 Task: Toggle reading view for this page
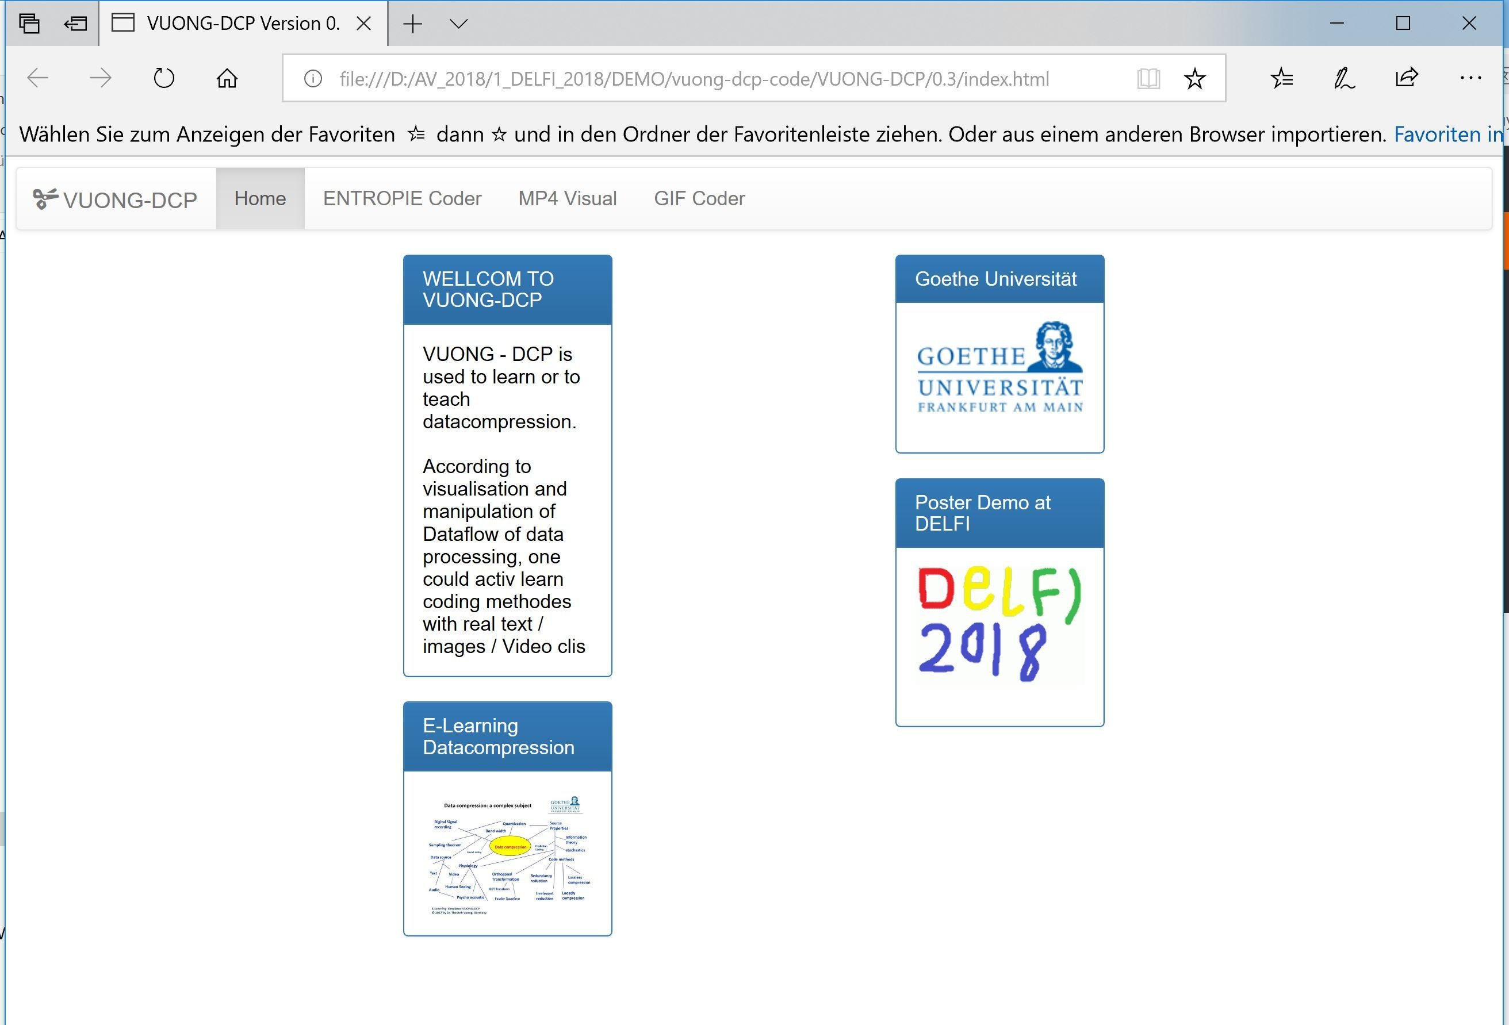pyautogui.click(x=1148, y=79)
